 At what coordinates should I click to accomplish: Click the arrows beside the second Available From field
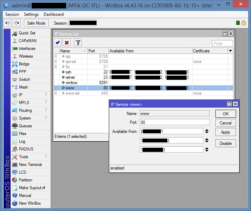point(207,140)
